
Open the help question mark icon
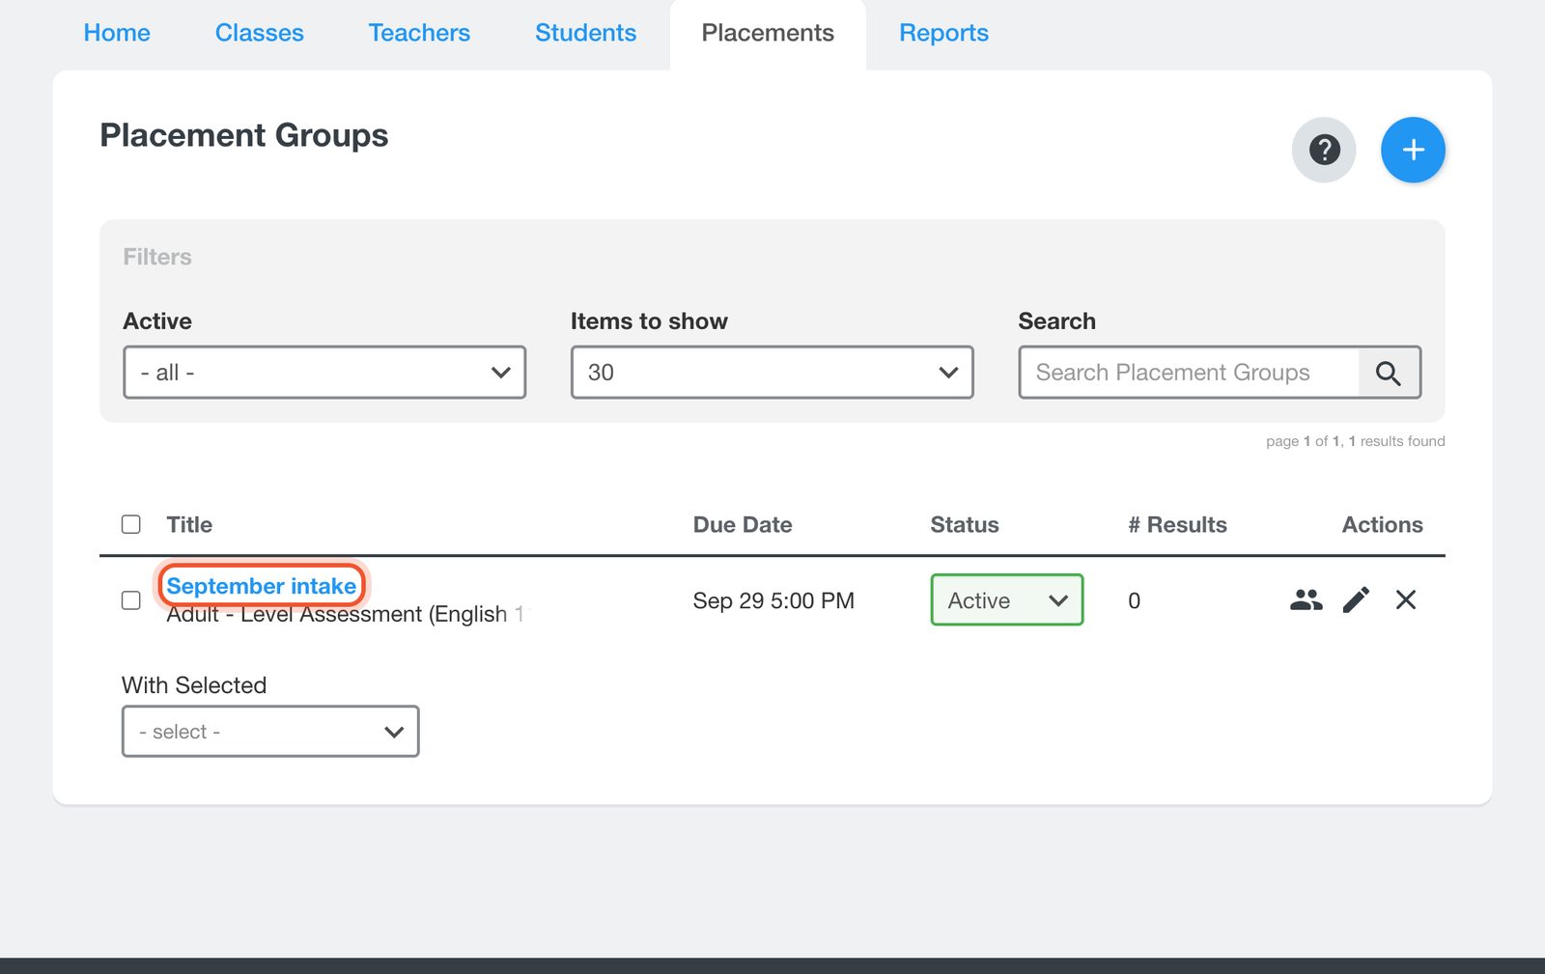coord(1324,150)
